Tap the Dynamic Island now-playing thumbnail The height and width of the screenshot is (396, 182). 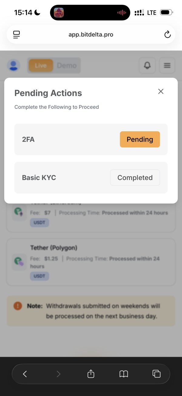[59, 12]
